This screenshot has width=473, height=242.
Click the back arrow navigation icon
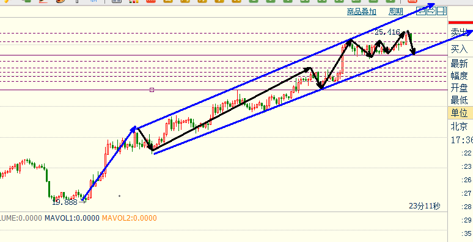421,11
